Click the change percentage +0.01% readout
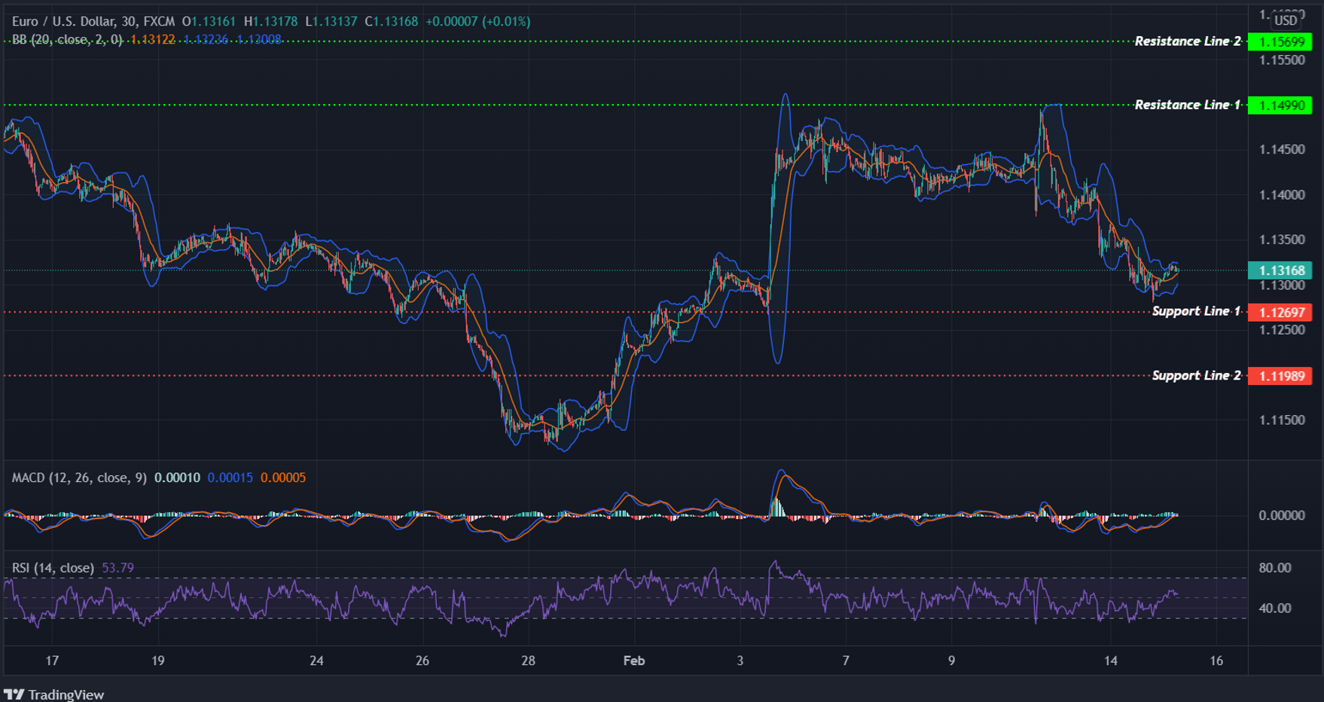Image resolution: width=1324 pixels, height=702 pixels. (x=508, y=21)
